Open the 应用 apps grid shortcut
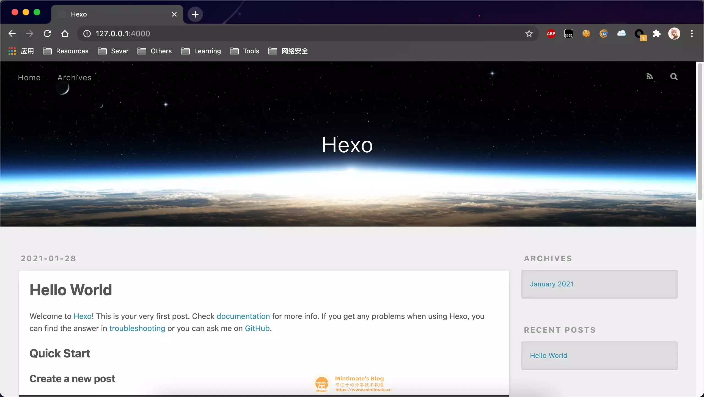This screenshot has width=704, height=397. pos(21,51)
